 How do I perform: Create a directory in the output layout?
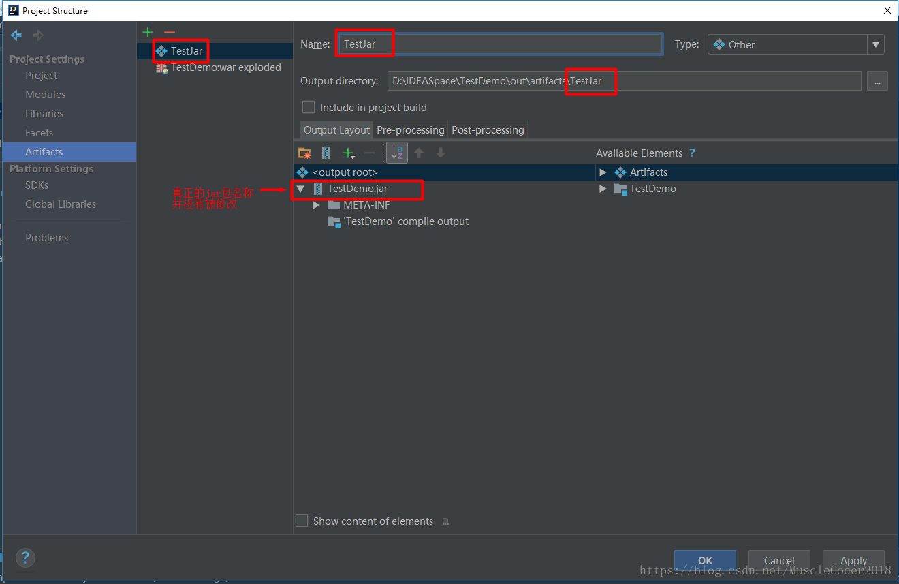tap(304, 153)
